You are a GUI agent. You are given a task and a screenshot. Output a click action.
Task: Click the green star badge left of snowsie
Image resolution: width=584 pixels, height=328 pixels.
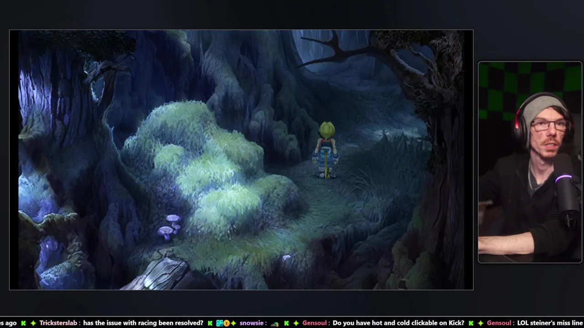click(233, 323)
